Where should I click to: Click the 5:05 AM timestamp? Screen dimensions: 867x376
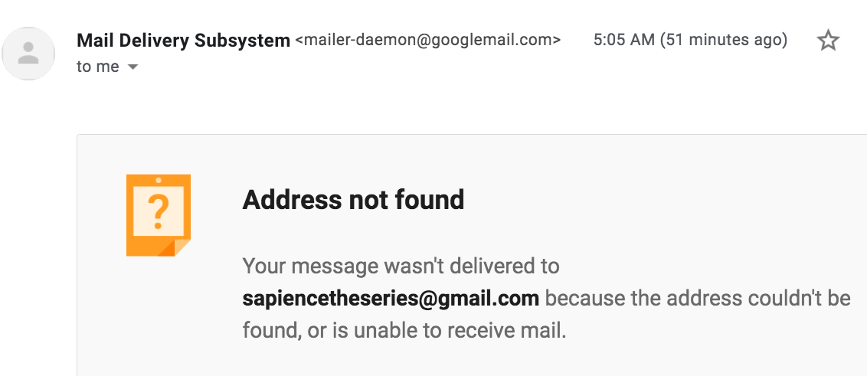623,40
